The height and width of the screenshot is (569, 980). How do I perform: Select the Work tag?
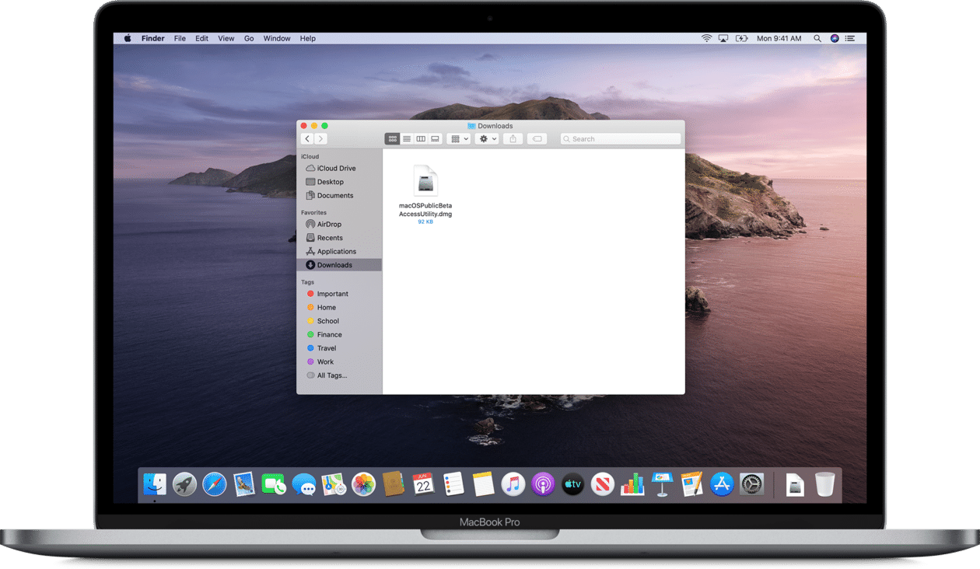point(324,361)
